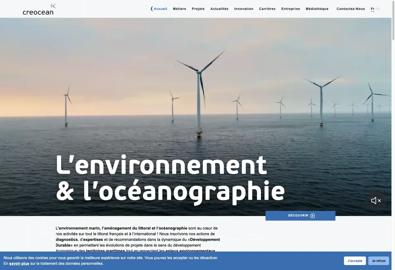Open the Métiers menu
Image resolution: width=395 pixels, height=270 pixels.
(179, 9)
